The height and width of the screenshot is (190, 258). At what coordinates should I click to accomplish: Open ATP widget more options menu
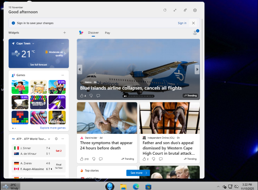(x=63, y=139)
